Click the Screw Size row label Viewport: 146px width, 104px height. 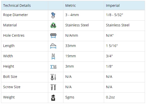click(12, 87)
